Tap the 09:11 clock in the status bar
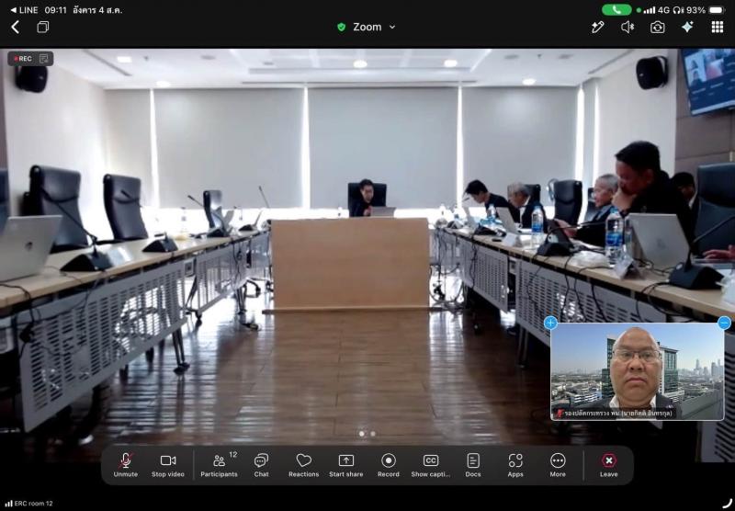Viewport: 735px width, 511px height. 55,10
